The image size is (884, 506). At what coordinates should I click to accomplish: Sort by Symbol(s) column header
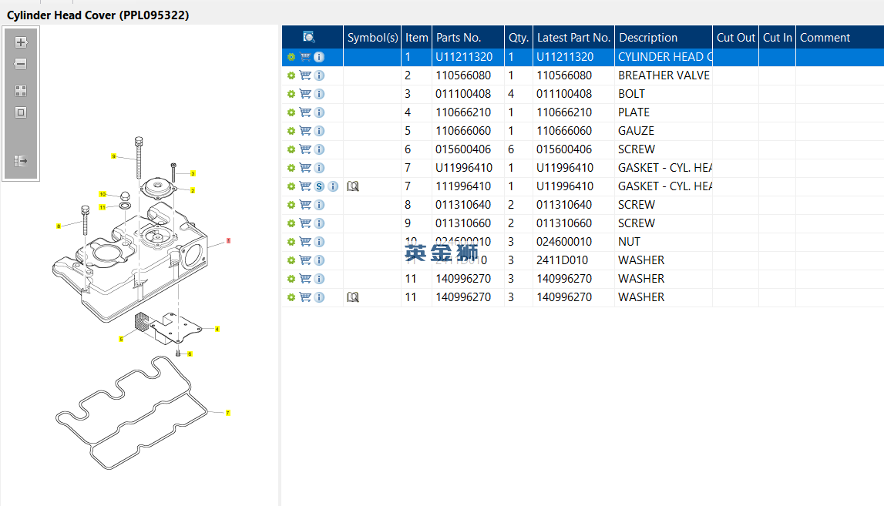pos(372,37)
